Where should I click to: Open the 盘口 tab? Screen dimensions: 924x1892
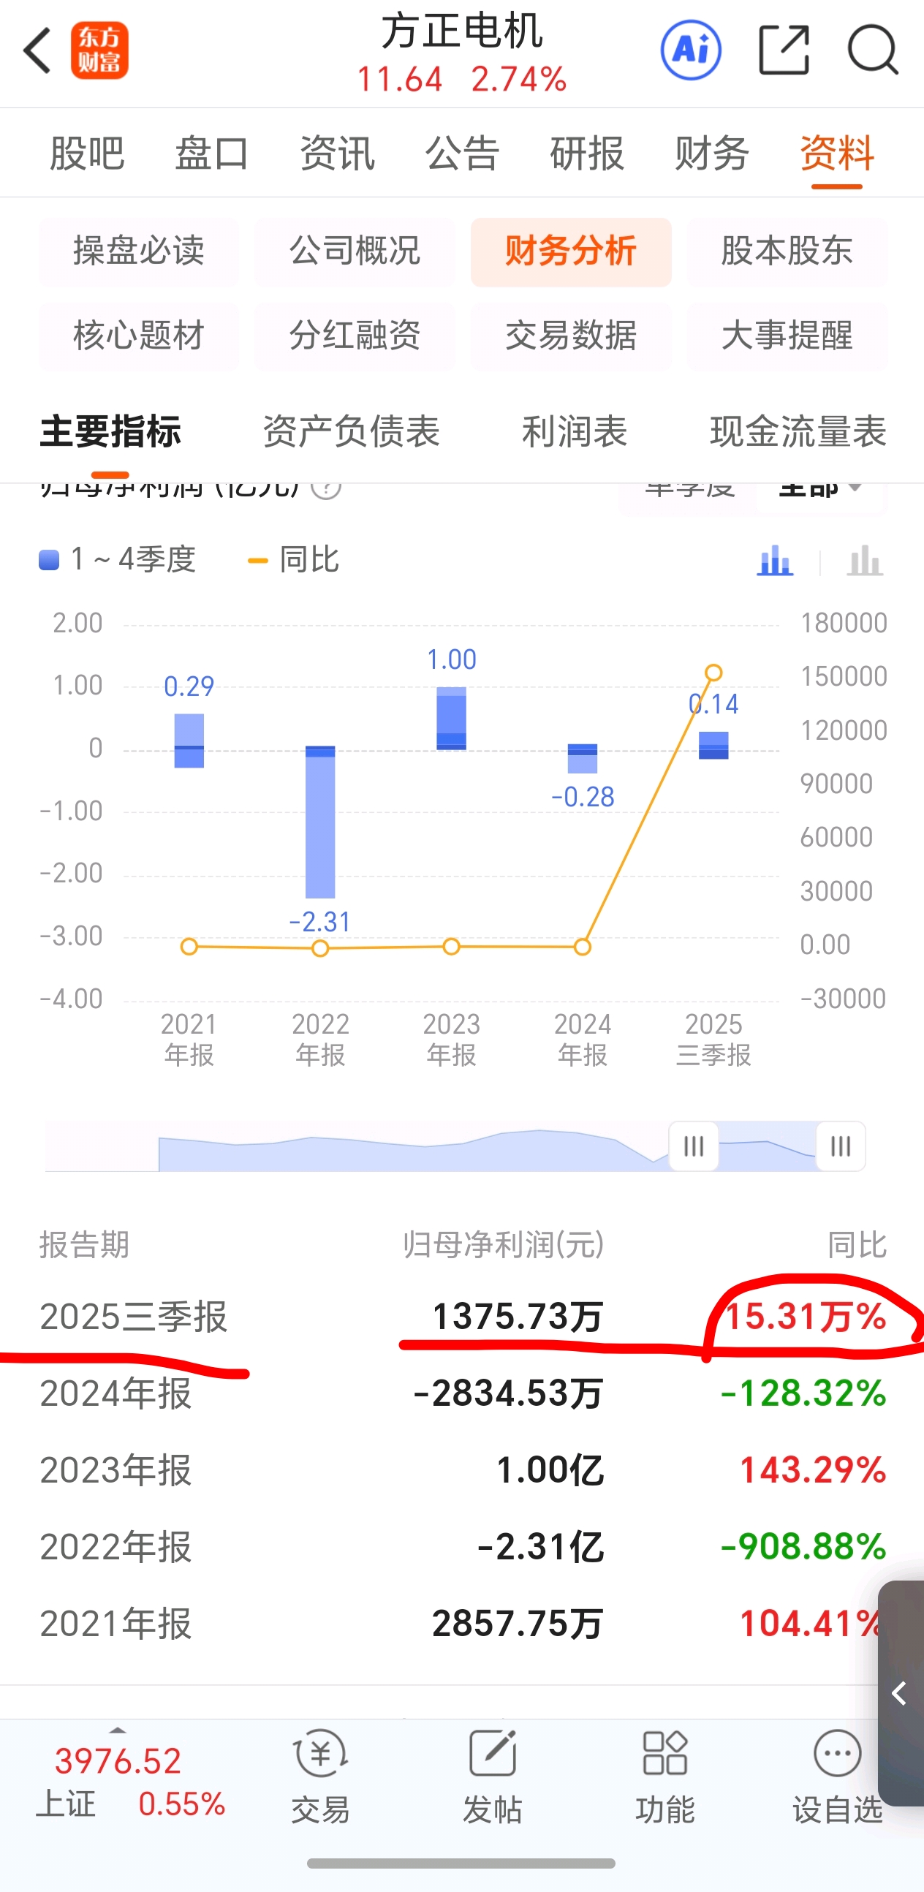[x=211, y=154]
